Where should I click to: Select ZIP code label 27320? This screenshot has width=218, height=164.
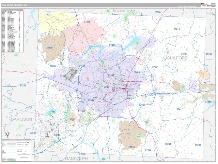(157, 12)
